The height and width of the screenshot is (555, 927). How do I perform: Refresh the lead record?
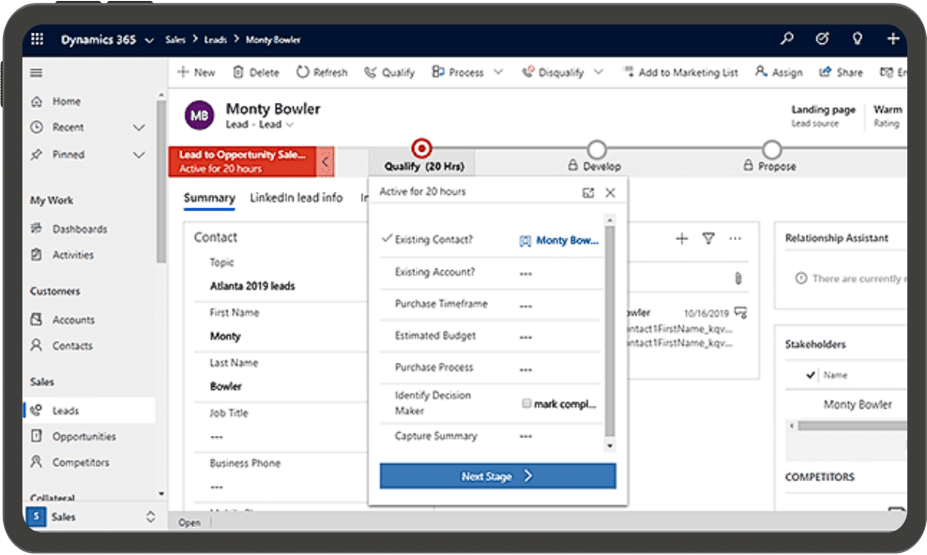(322, 72)
